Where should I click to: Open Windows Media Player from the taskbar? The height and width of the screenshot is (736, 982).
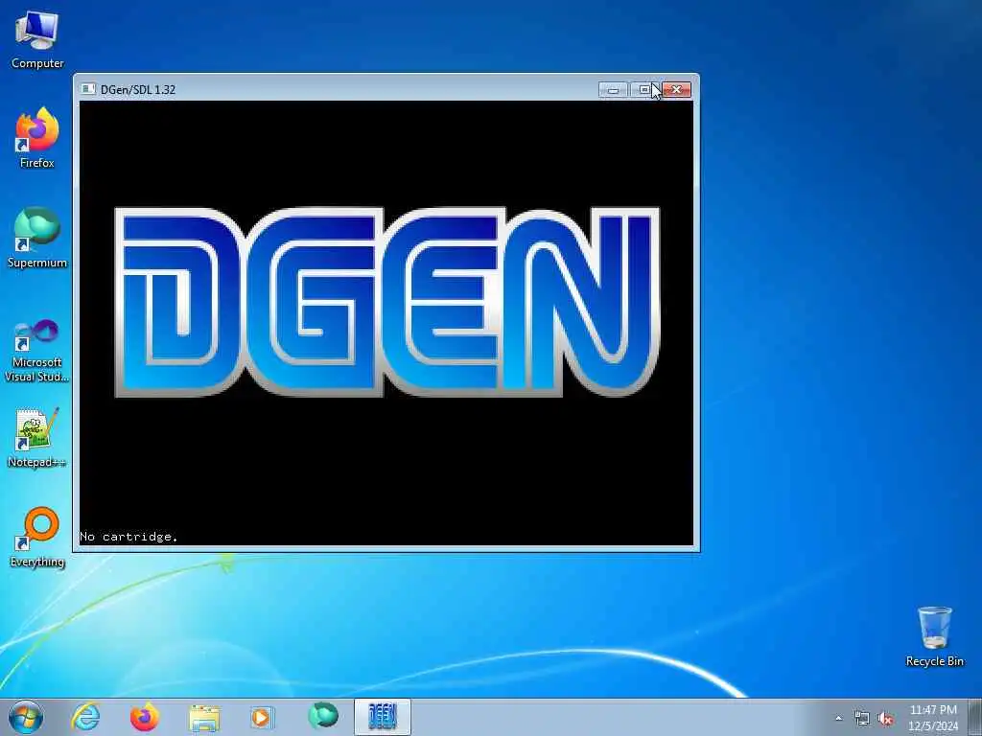tap(263, 717)
